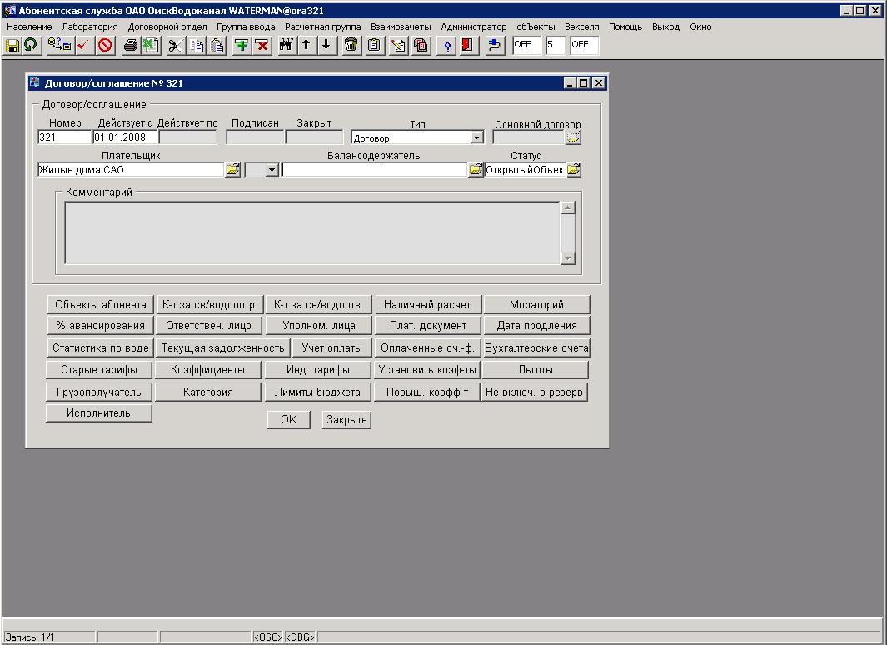Open the Статус lookup folder icon

pyautogui.click(x=574, y=170)
